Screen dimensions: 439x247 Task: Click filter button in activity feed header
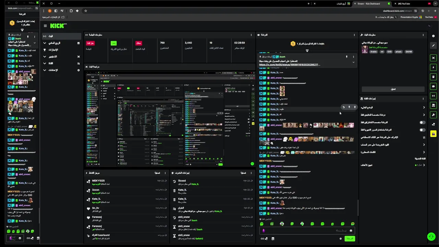157,173
